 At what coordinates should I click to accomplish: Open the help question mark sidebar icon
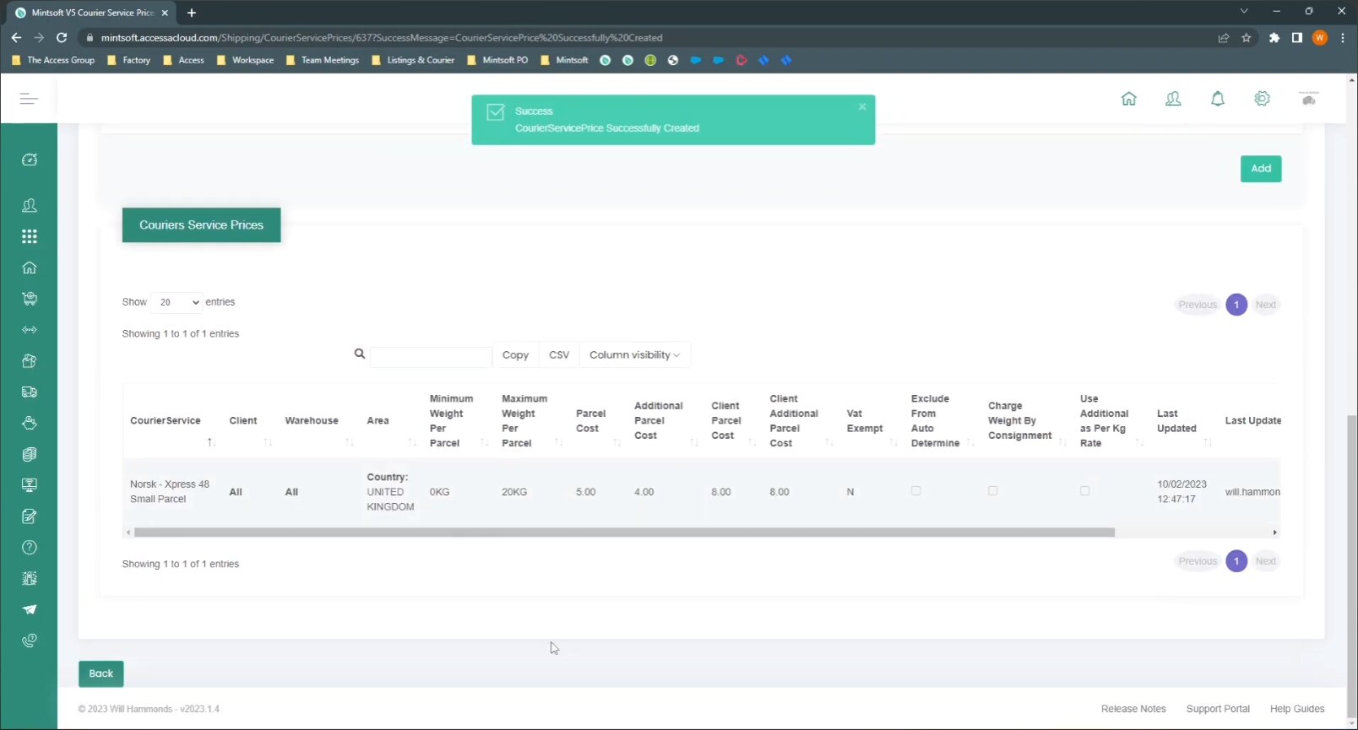point(30,548)
